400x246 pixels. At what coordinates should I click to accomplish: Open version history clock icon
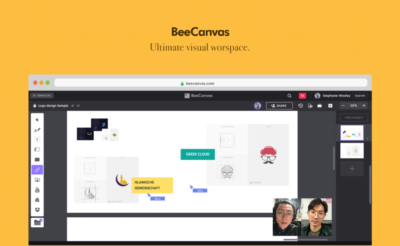tap(300, 106)
